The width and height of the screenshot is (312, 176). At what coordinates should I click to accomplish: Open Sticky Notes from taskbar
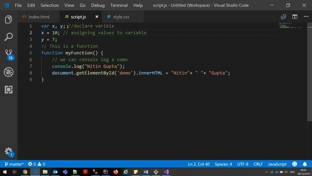tap(136, 172)
